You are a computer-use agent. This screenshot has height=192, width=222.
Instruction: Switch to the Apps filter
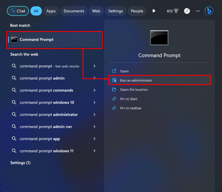(x=51, y=11)
